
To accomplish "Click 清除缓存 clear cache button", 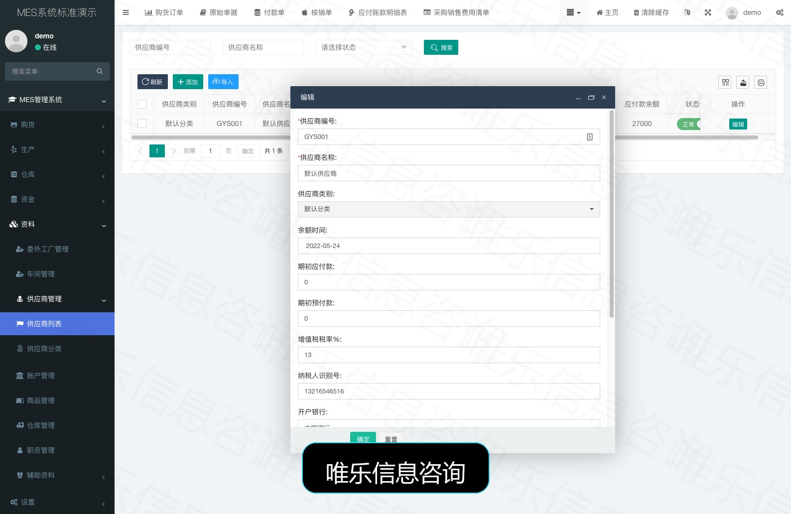I will click(651, 12).
